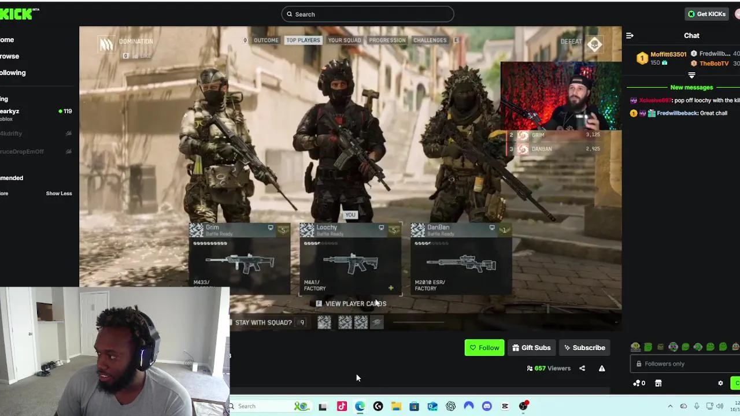
Task: Select DanBan's player card
Action: coord(461,259)
